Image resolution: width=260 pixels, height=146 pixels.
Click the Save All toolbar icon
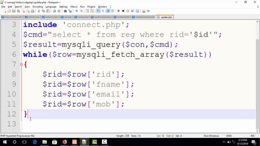tap(19, 11)
